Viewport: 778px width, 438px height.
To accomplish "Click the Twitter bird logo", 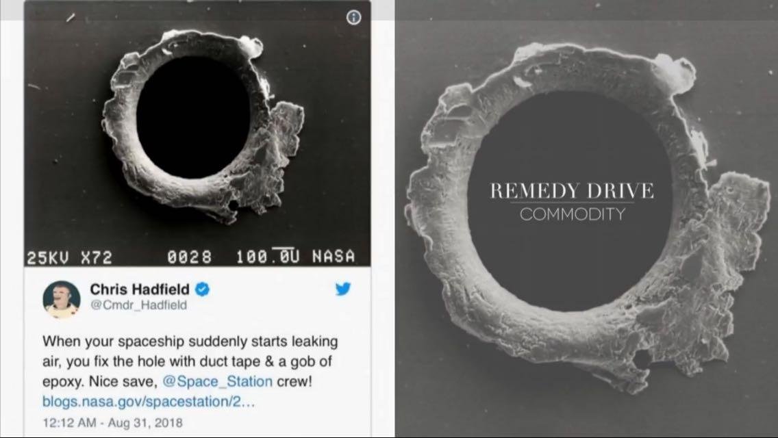I will pos(343,289).
